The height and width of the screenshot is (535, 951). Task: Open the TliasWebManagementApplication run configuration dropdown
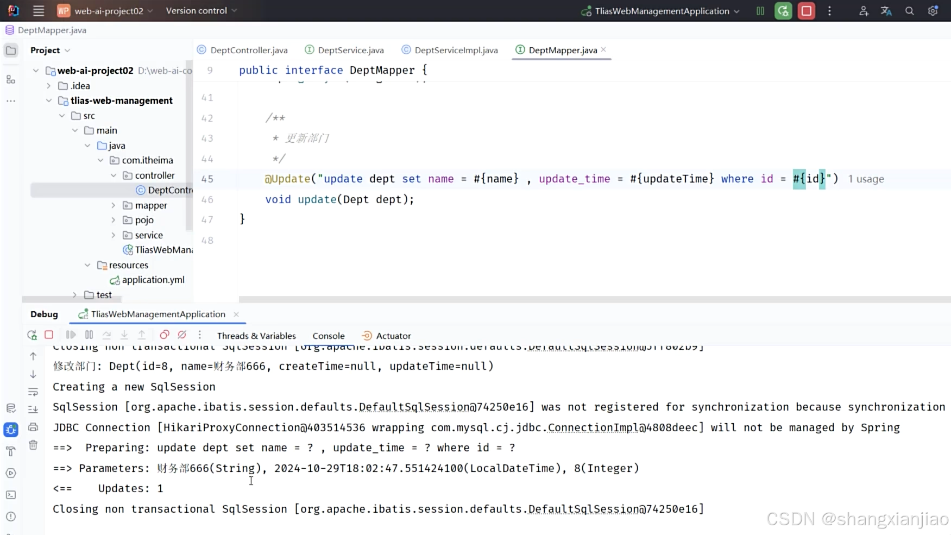coord(660,11)
